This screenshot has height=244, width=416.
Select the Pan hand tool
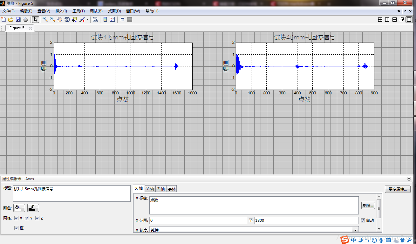(x=60, y=20)
